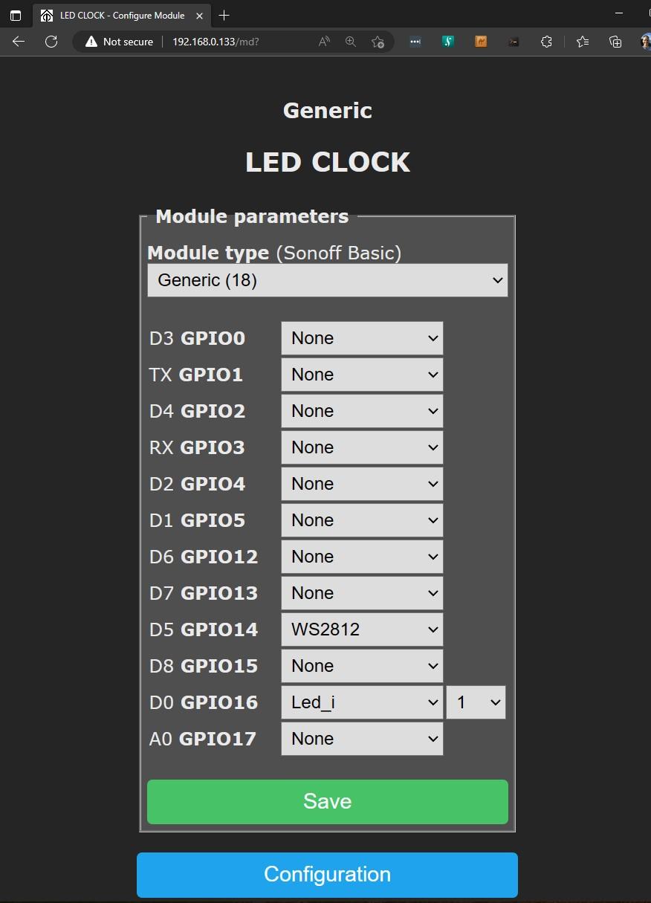Screen dimensions: 651x903
Task: Open the browser favorites star menu
Action: coord(584,42)
